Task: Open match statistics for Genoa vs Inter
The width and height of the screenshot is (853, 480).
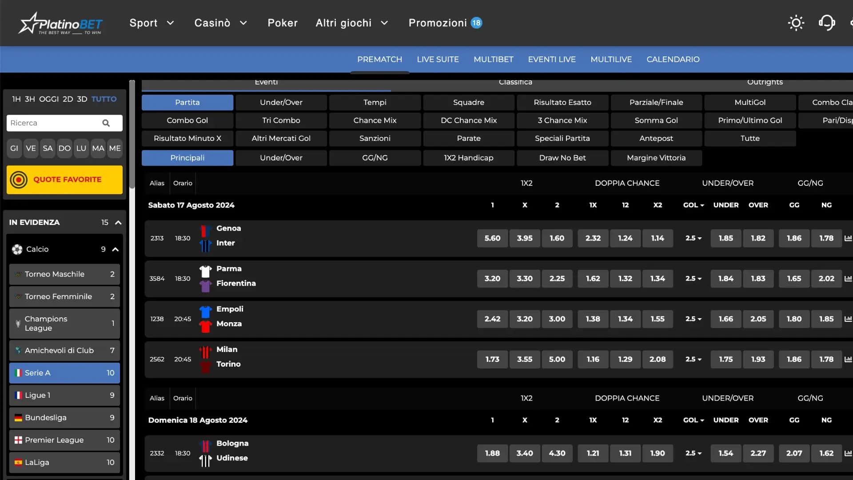Action: [x=848, y=238]
